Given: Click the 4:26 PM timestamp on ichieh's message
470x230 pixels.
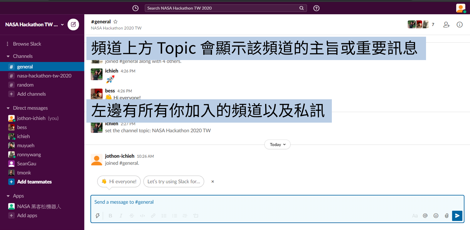Looking at the screenshot, I should 128,71.
